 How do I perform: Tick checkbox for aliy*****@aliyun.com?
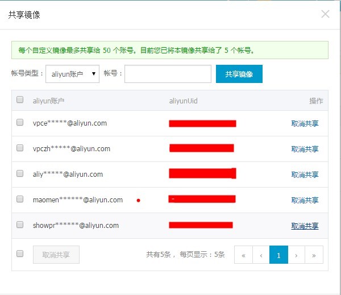pyautogui.click(x=20, y=174)
